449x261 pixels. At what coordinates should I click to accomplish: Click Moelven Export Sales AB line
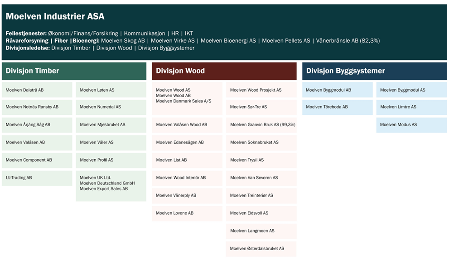coord(104,189)
